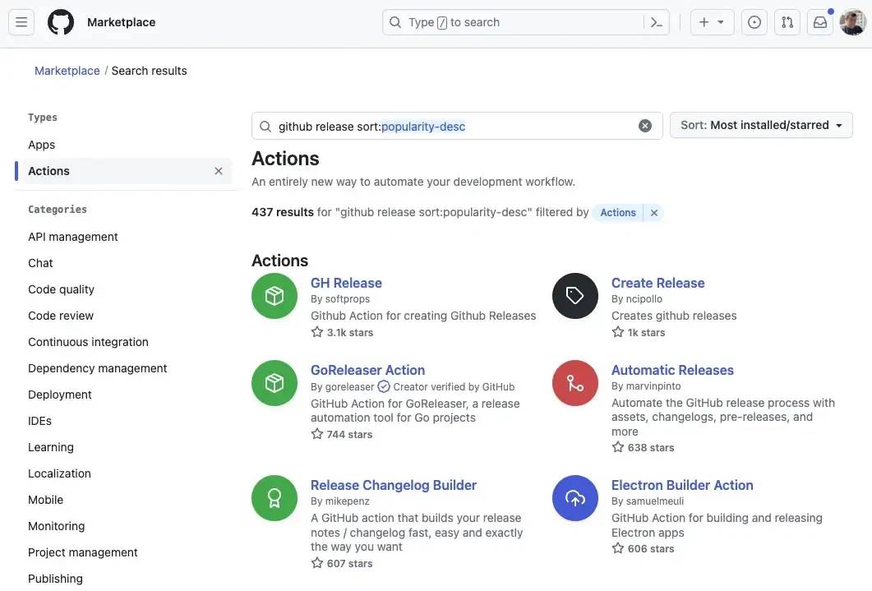Select the Apps type filter
This screenshot has height=591, width=872.
(41, 144)
